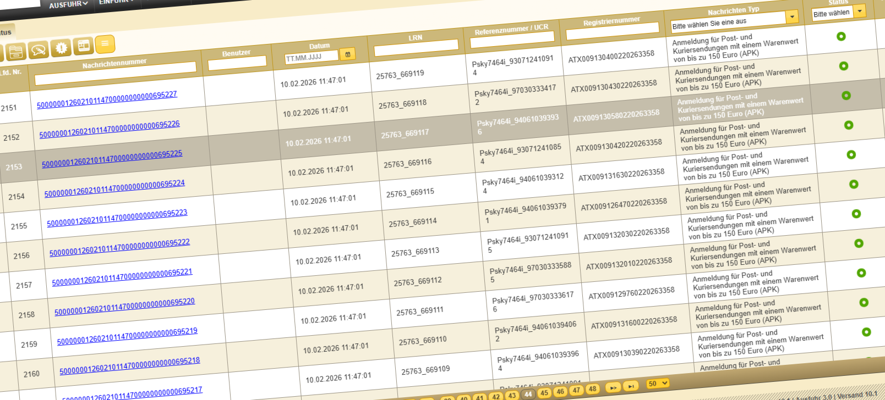Jump to the last page
Image resolution: width=885 pixels, height=400 pixels.
coord(631,386)
